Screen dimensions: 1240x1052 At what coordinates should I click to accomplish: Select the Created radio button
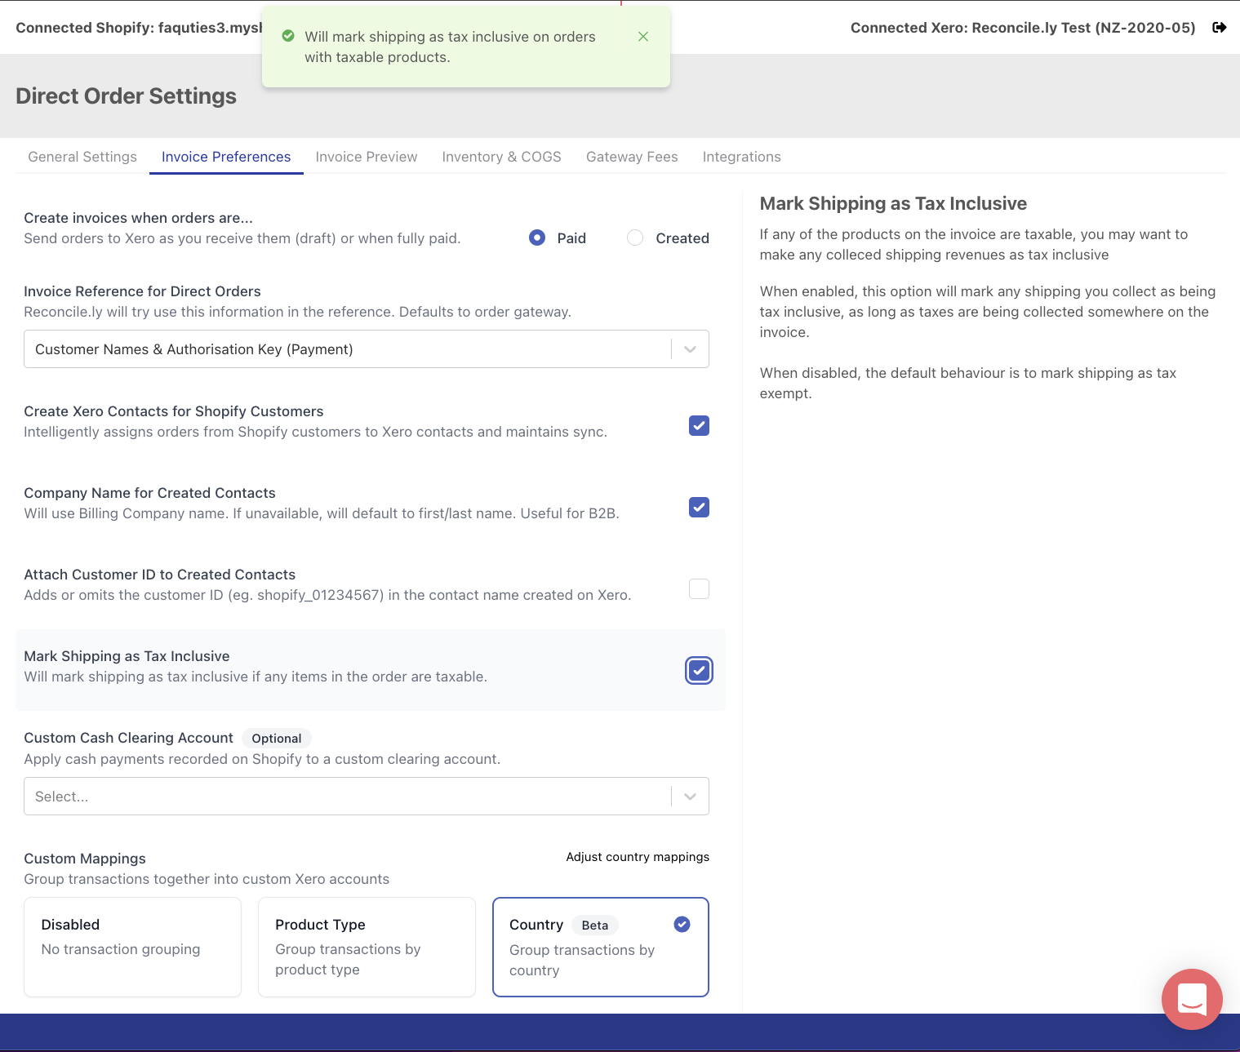pos(635,237)
